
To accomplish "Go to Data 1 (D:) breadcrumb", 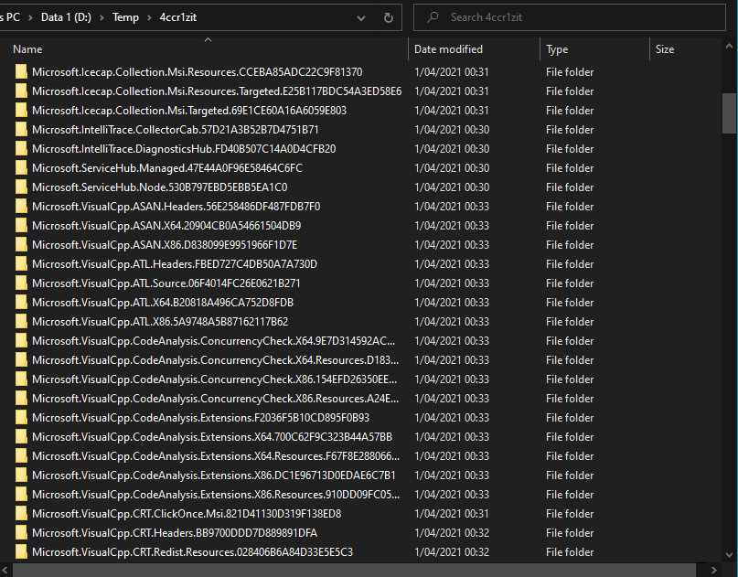I will (x=66, y=17).
